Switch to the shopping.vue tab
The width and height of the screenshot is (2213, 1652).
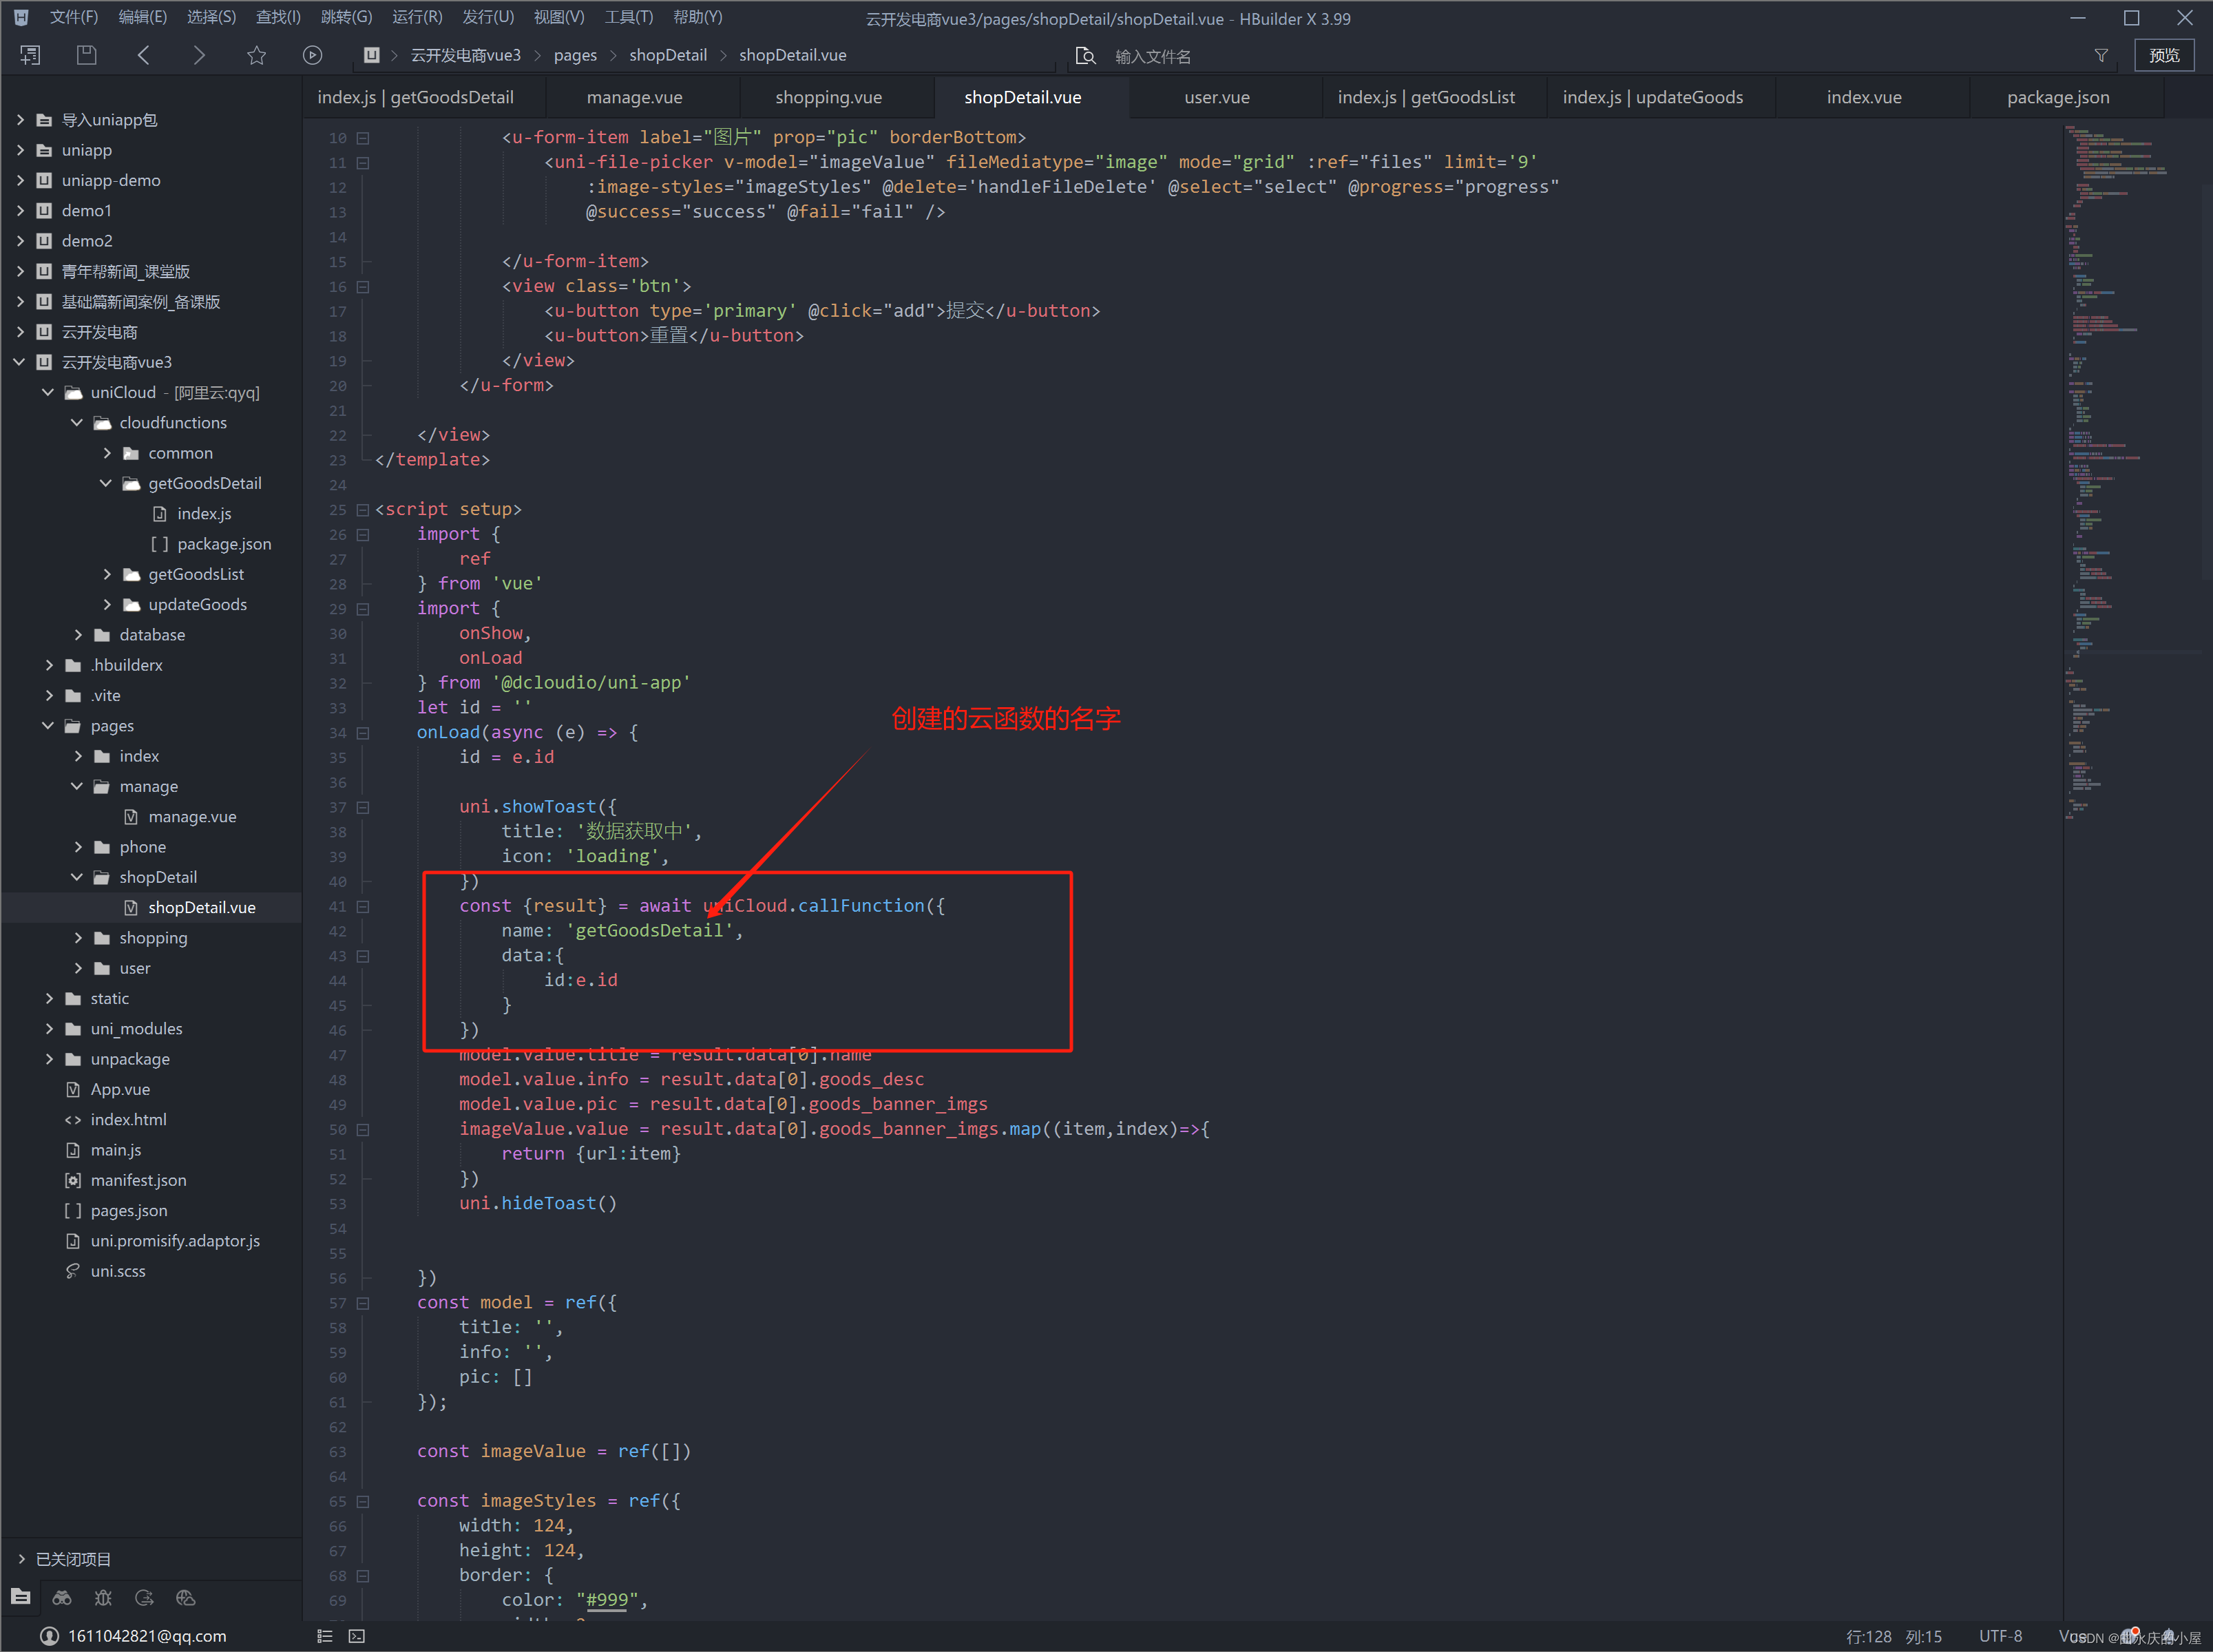(x=829, y=97)
